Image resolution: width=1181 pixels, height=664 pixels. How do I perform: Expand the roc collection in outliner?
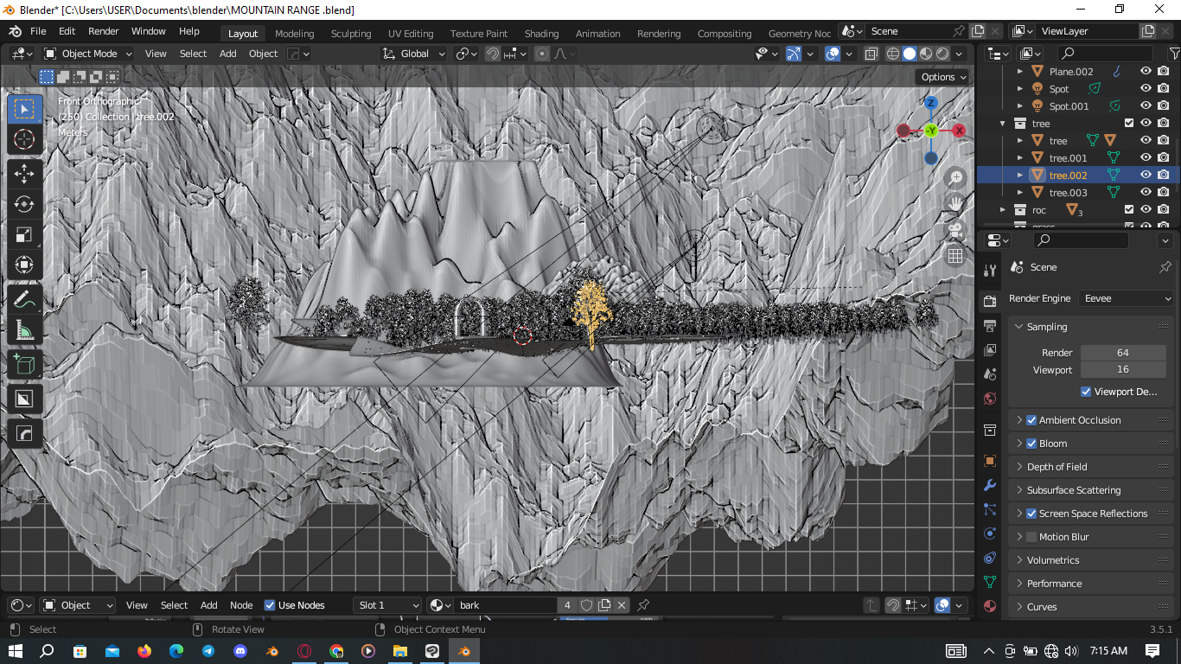pos(1003,210)
